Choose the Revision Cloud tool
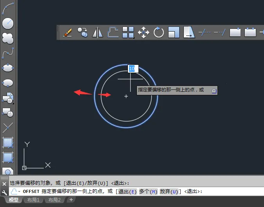The height and width of the screenshot is (207, 264). pyautogui.click(x=8, y=38)
